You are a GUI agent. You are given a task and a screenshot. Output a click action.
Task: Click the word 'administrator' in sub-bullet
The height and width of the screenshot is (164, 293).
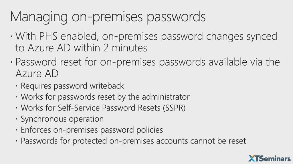(166, 97)
